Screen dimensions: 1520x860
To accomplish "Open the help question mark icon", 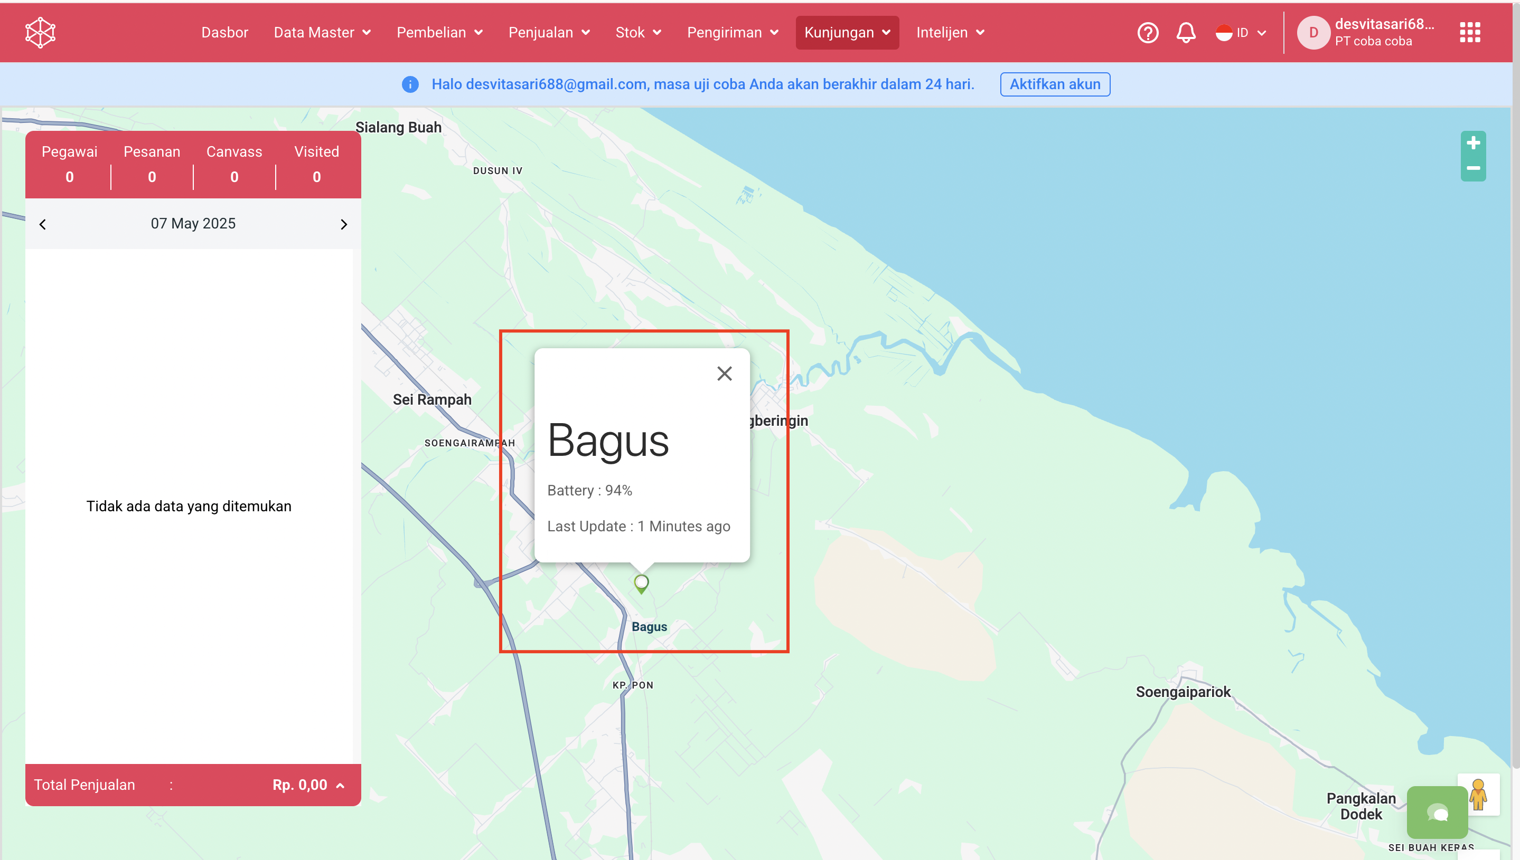I will pos(1148,33).
